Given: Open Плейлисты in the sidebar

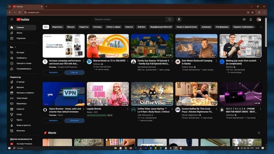Looking at the screenshot, I should (x=22, y=58).
